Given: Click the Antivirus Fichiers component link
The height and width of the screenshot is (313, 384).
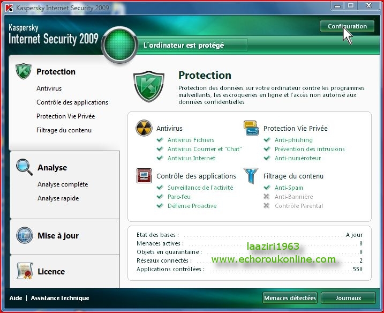Looking at the screenshot, I should [x=191, y=140].
